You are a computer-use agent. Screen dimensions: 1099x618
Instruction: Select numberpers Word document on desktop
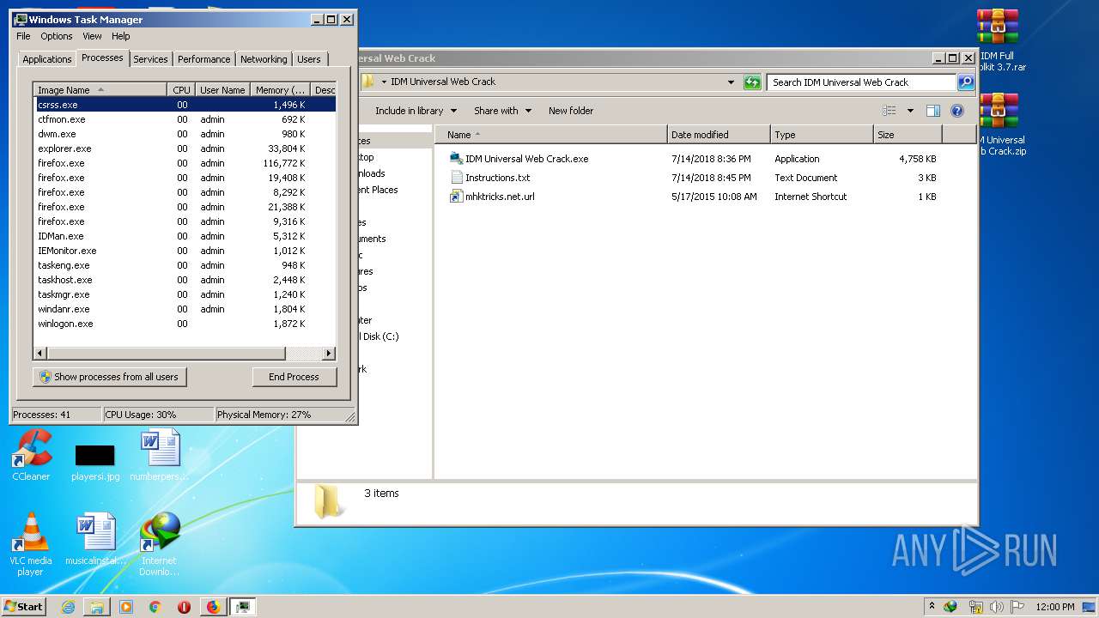[x=161, y=455]
